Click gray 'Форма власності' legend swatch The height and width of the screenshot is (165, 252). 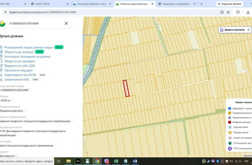230,118
